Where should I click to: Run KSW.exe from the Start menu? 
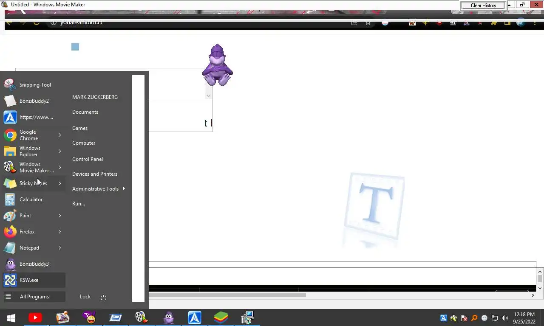coord(34,280)
